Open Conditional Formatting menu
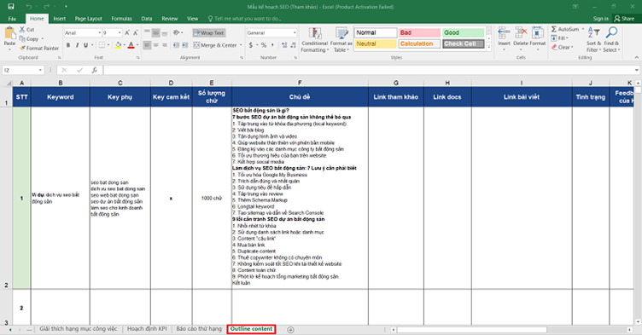 tap(315, 40)
